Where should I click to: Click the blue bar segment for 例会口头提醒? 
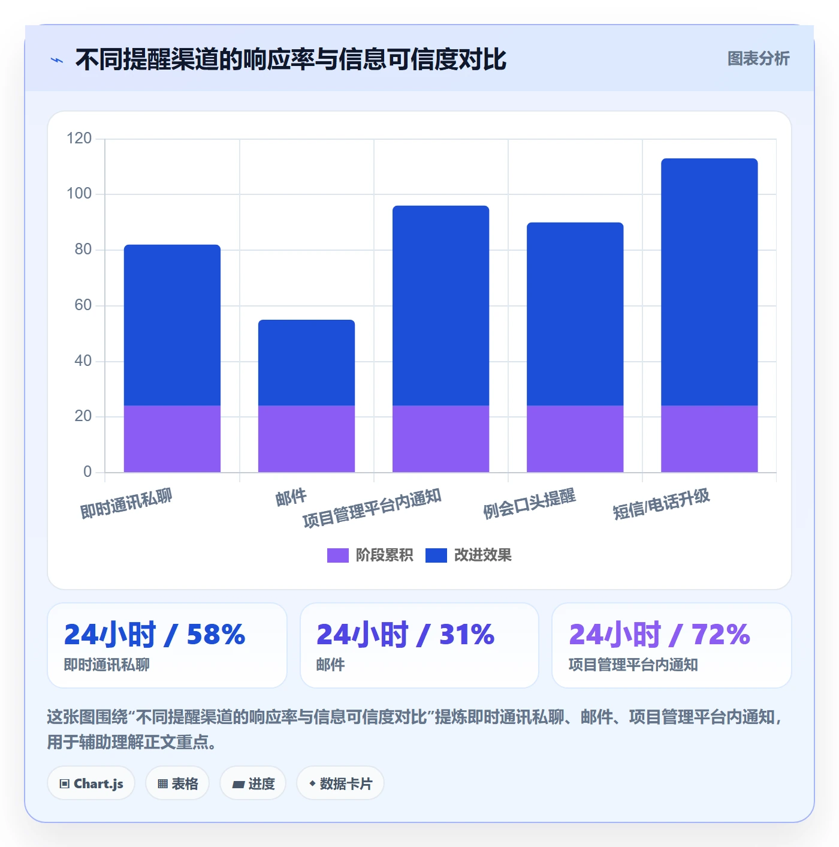[575, 314]
